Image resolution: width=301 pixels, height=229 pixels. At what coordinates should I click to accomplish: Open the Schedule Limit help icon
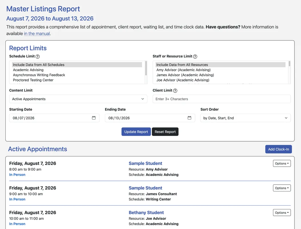coord(38,56)
